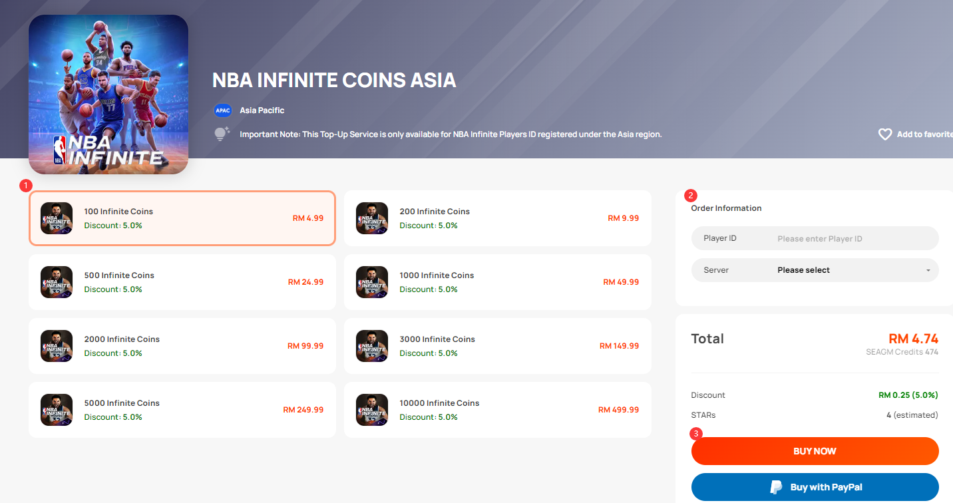
Task: Select the 10000 Infinite Coins package
Action: tap(498, 410)
